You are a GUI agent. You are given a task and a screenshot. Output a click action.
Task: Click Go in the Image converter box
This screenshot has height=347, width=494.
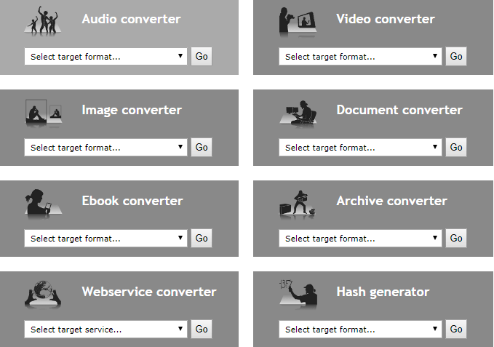tap(202, 148)
